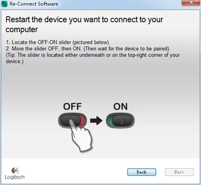Click the red indicator on the OFF slider

pyautogui.click(x=82, y=120)
